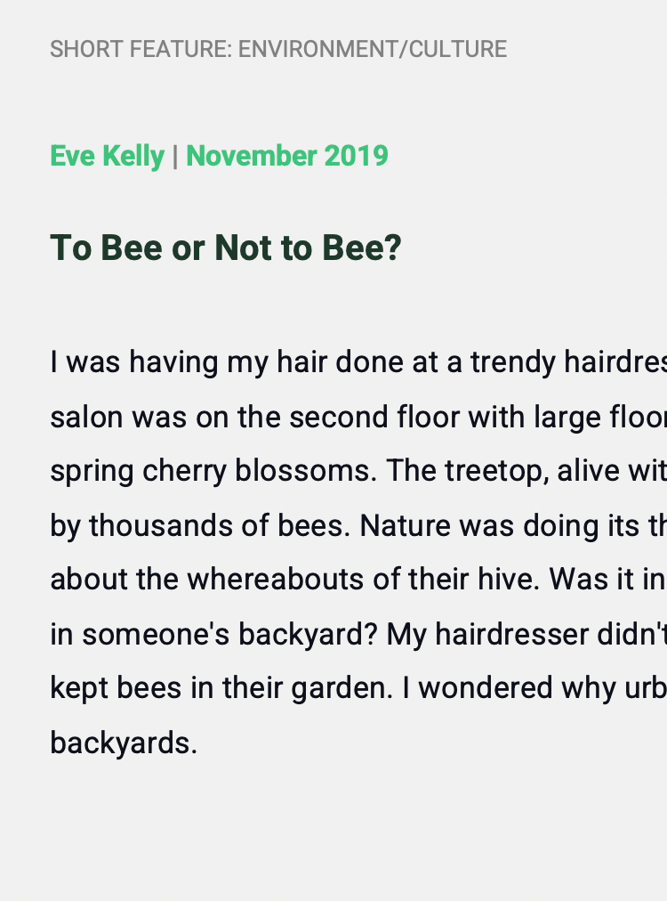This screenshot has height=901, width=667.
Task: Click the author name Eve Kelly
Action: click(107, 156)
